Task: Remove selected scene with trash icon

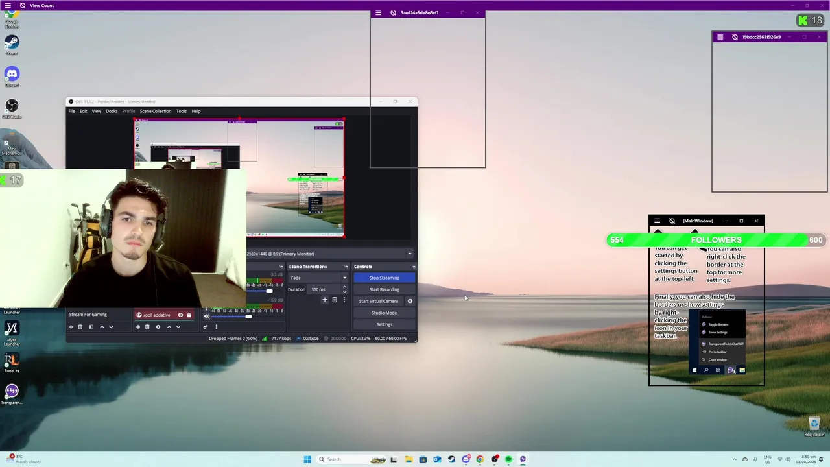Action: (x=80, y=327)
